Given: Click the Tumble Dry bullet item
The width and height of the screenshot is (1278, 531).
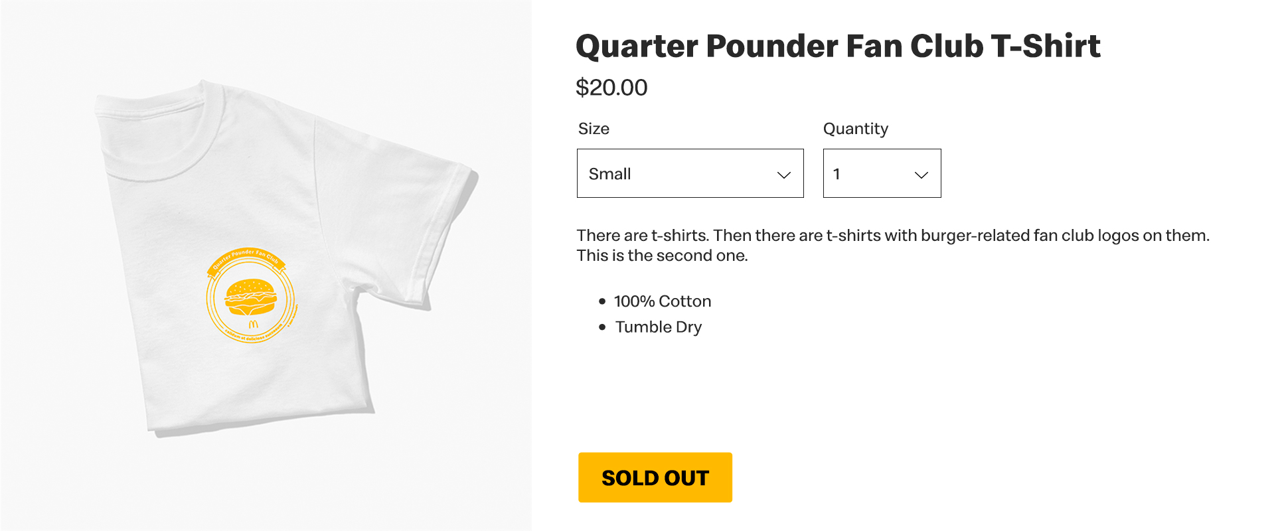Looking at the screenshot, I should [659, 327].
